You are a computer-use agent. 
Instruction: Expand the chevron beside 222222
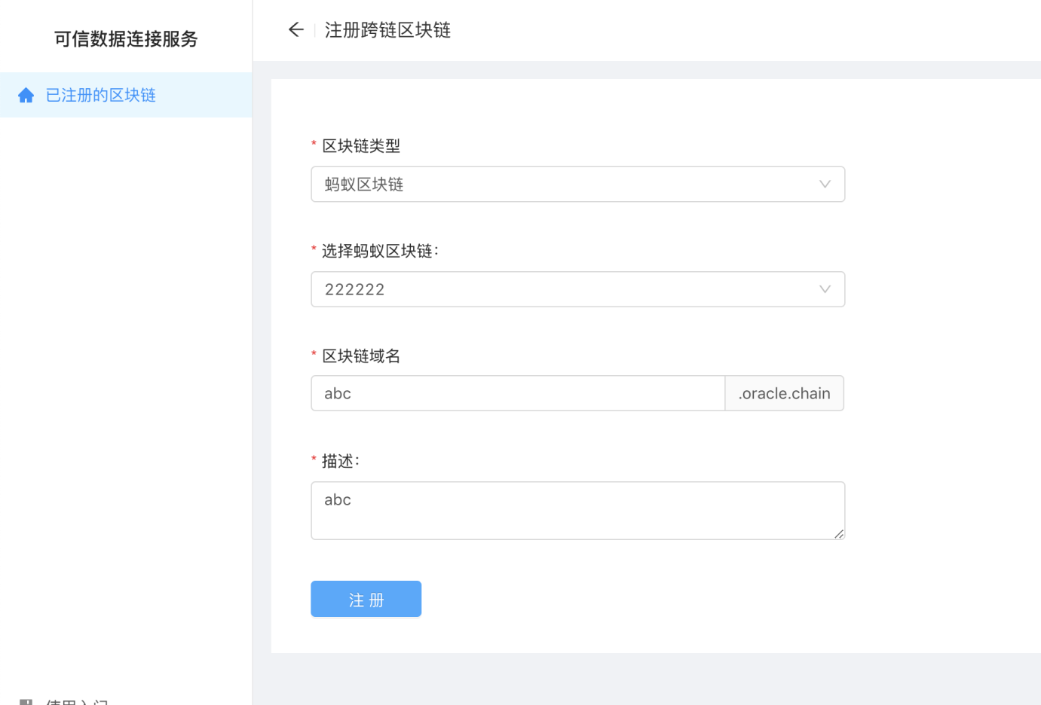pos(825,289)
